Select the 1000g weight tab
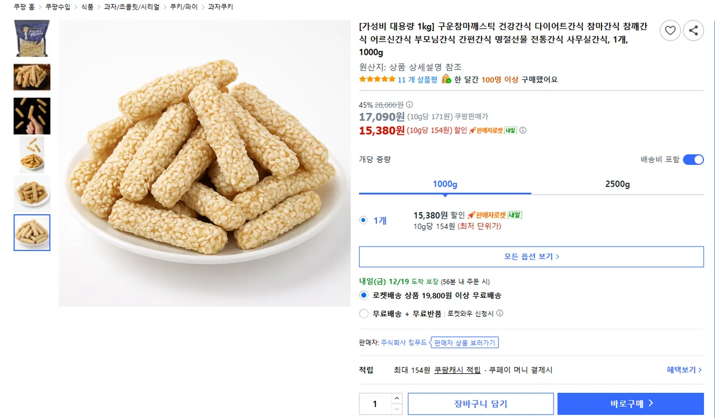 click(445, 184)
